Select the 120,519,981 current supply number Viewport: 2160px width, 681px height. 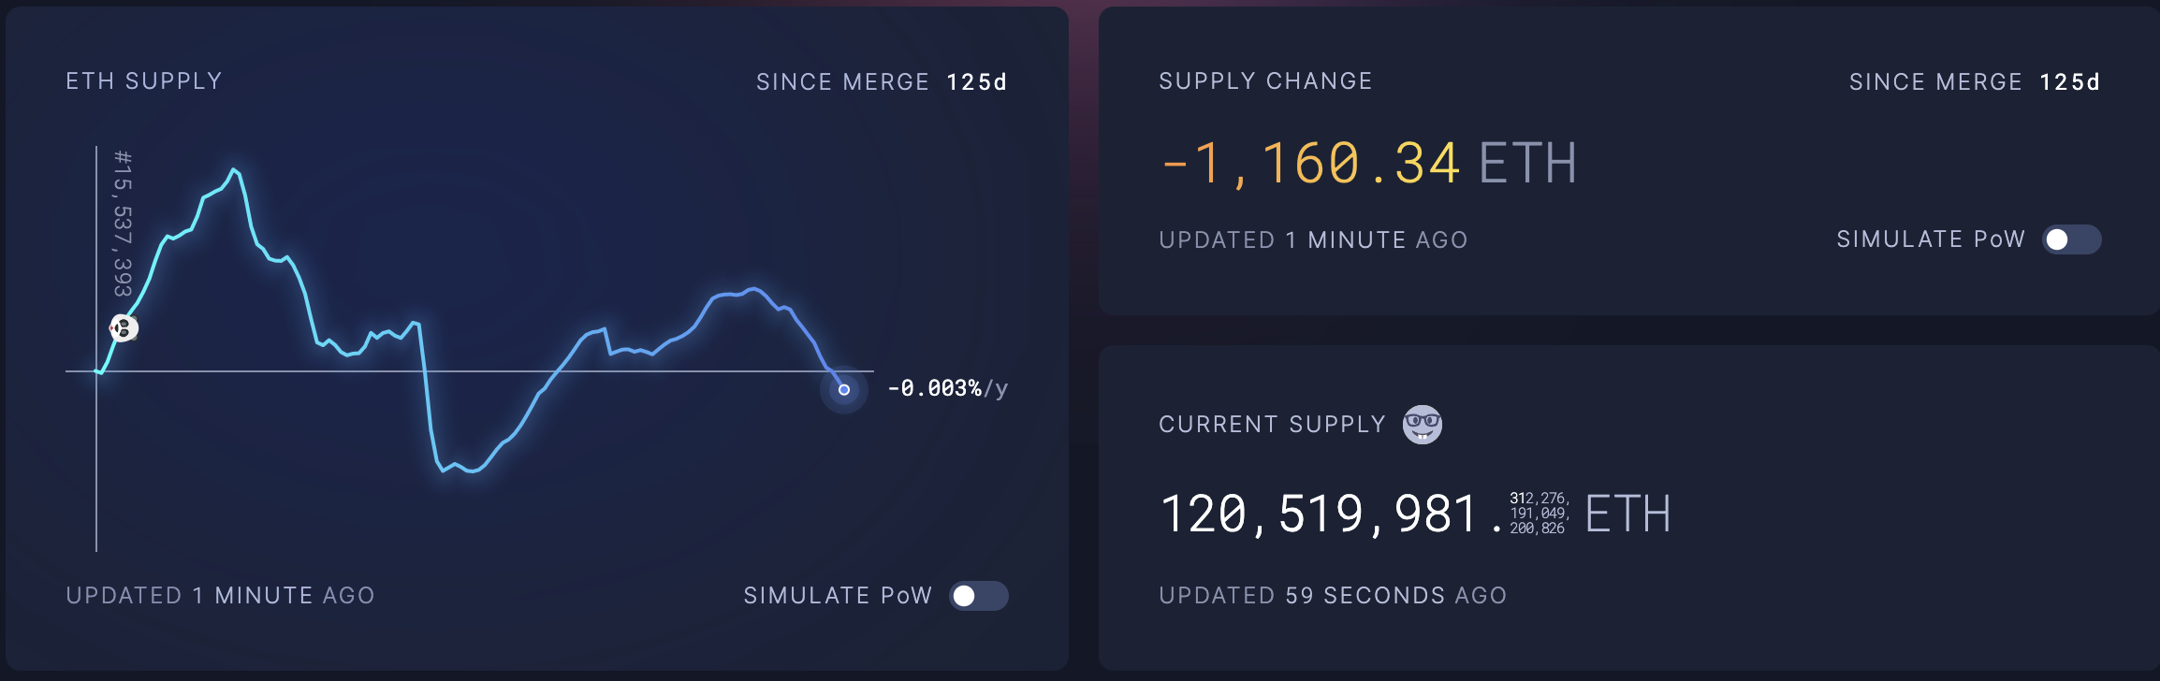[1319, 514]
